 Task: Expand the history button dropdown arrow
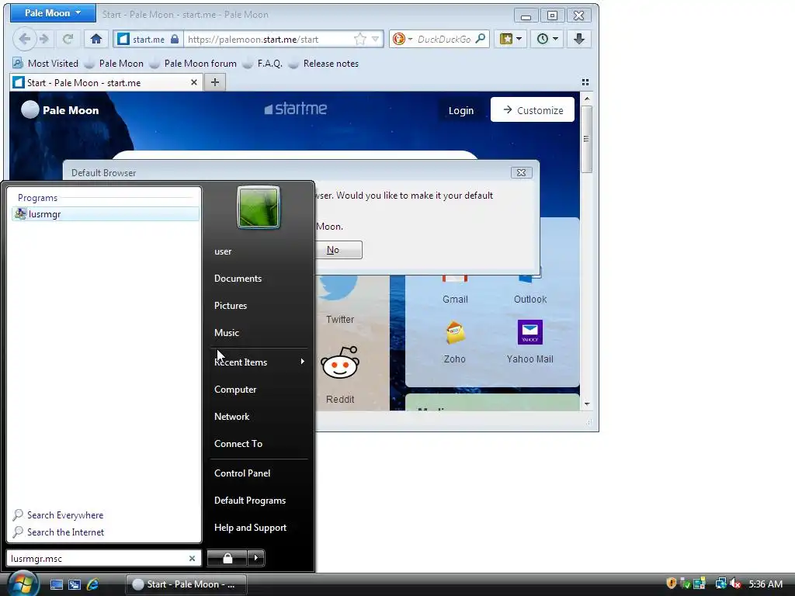pyautogui.click(x=556, y=39)
